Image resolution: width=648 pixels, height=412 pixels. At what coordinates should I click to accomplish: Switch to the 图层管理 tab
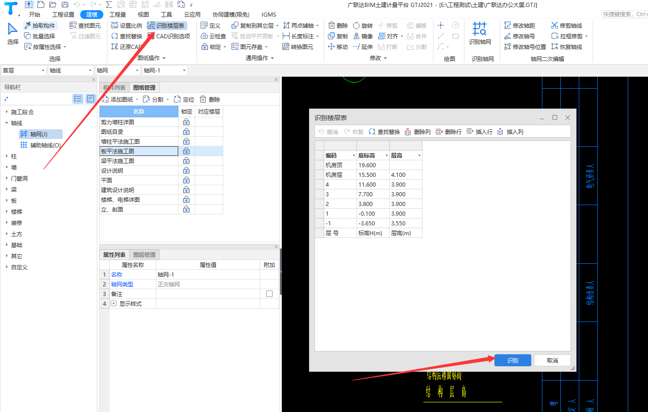(x=144, y=254)
